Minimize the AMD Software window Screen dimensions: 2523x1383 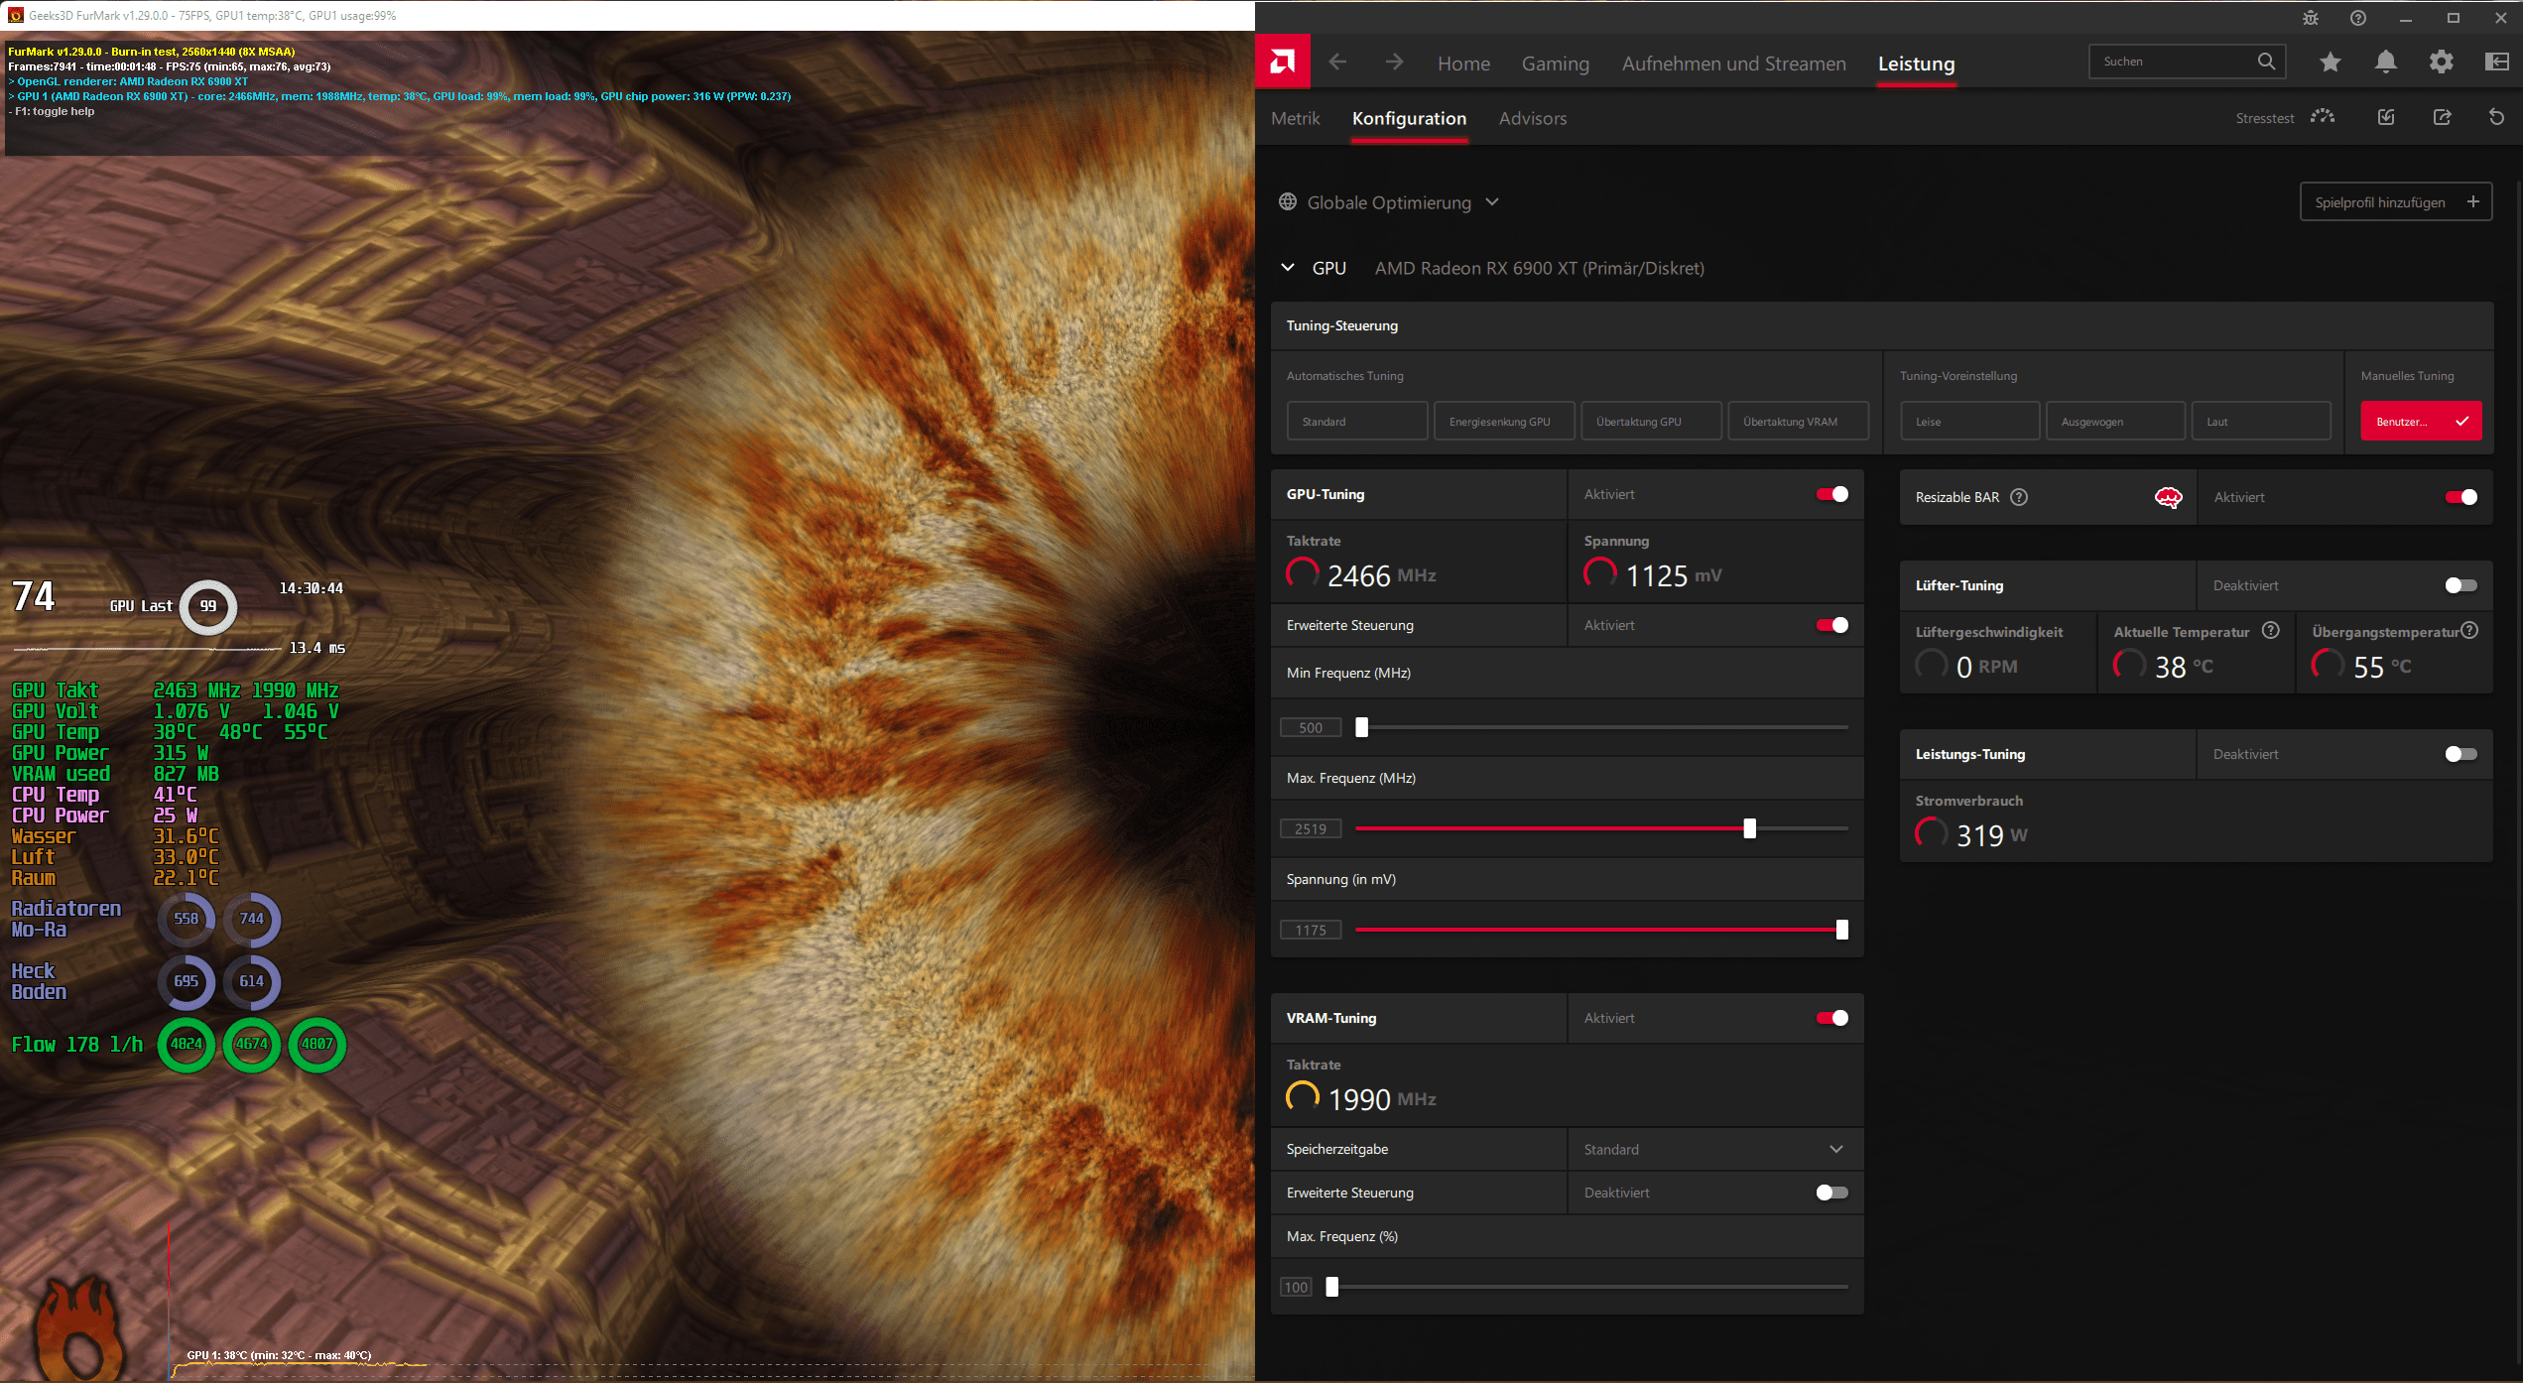pyautogui.click(x=2406, y=18)
